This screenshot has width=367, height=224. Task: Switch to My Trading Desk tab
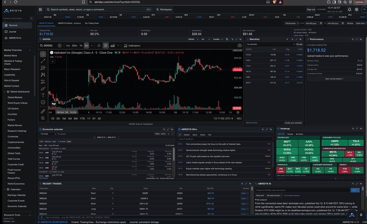click(x=92, y=23)
